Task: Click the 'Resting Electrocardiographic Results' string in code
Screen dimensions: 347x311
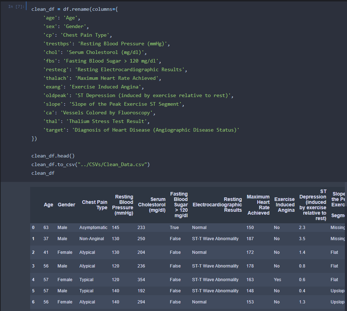Action: (130, 70)
